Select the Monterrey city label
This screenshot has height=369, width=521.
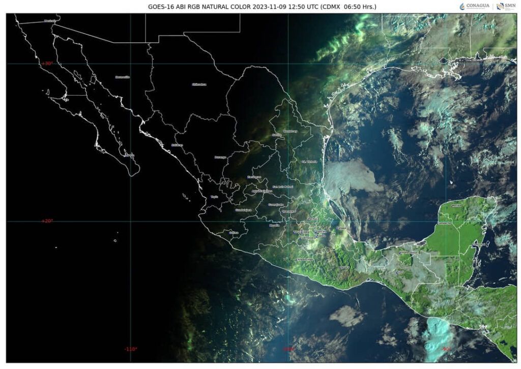[x=290, y=131]
